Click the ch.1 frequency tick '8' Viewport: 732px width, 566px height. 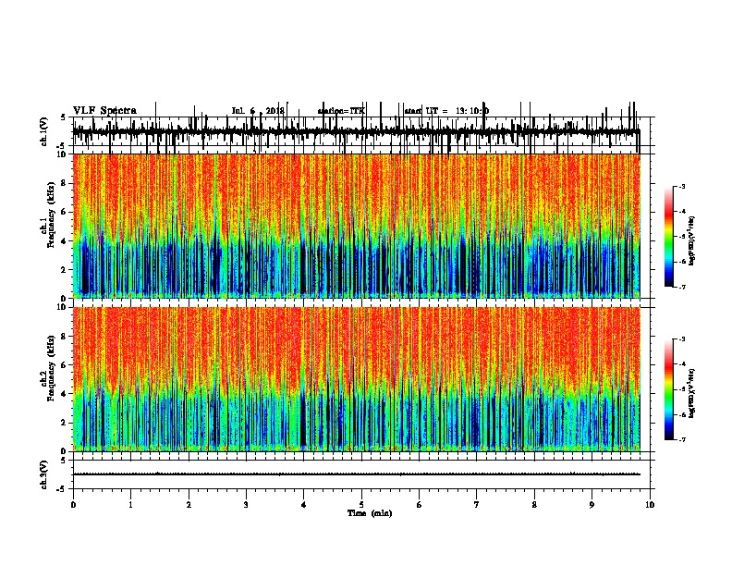[64, 183]
